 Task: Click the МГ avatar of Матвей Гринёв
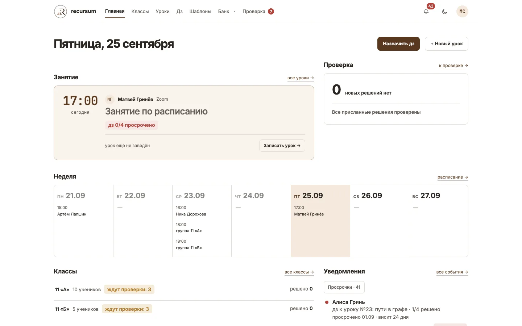109,99
